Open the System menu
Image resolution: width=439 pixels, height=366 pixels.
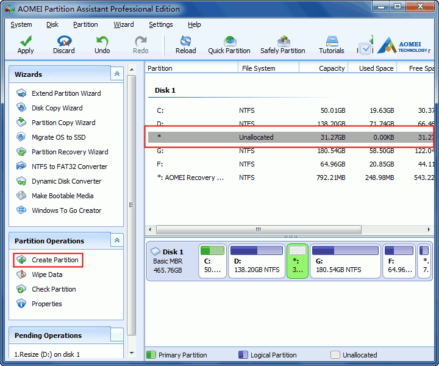21,24
